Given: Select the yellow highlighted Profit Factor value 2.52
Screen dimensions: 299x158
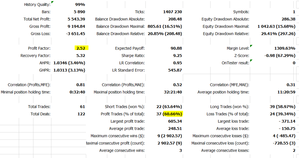Looking at the screenshot, I should [x=81, y=48].
